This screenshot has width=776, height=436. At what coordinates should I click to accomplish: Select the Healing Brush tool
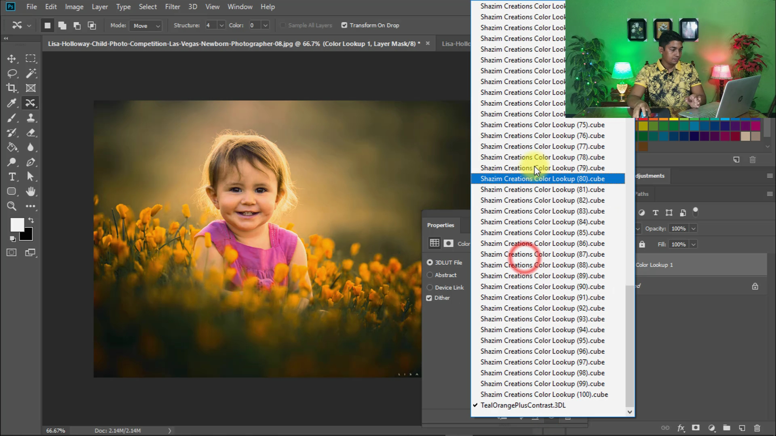pyautogui.click(x=31, y=103)
